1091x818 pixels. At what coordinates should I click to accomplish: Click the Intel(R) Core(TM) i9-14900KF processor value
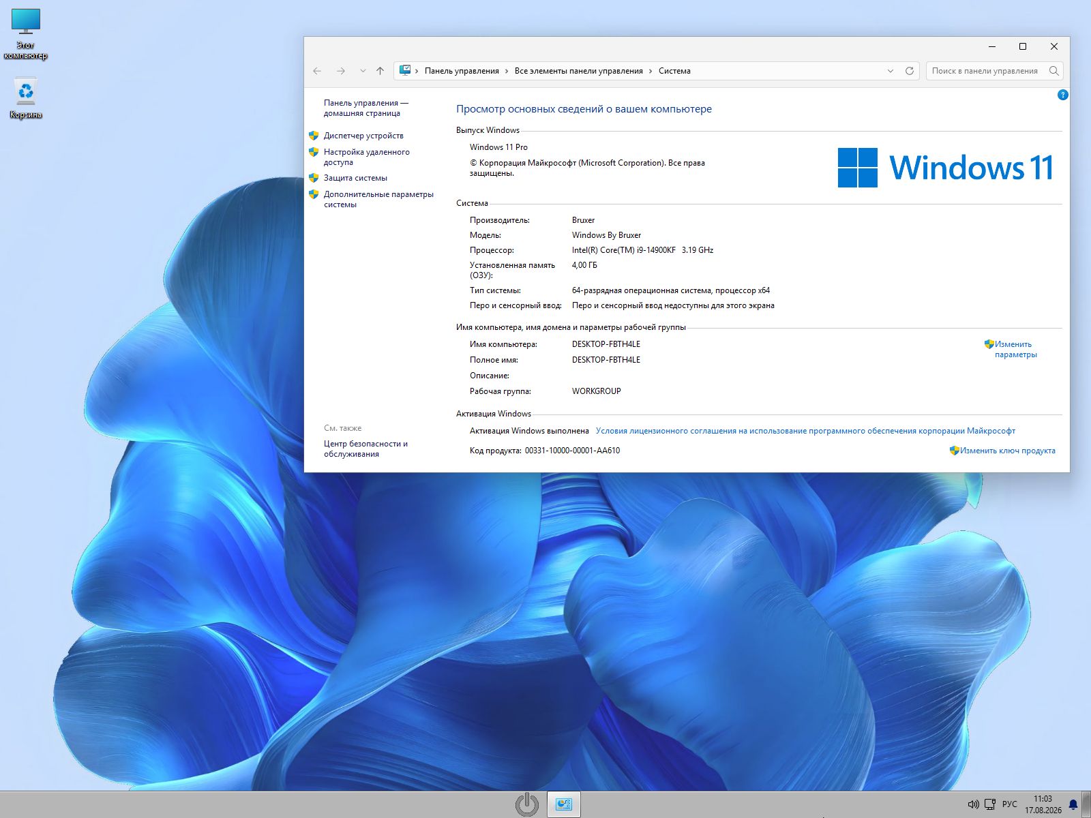[642, 250]
